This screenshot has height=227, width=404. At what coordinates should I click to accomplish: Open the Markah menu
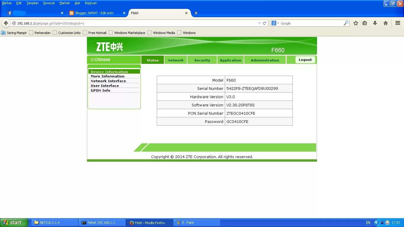tap(65, 3)
